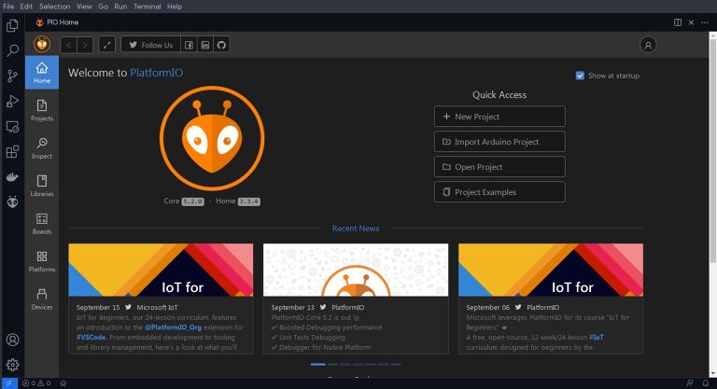Open the PlatformIO link in welcome heading

tap(157, 73)
